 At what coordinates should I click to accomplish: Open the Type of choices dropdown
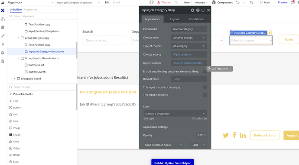[x=189, y=46]
